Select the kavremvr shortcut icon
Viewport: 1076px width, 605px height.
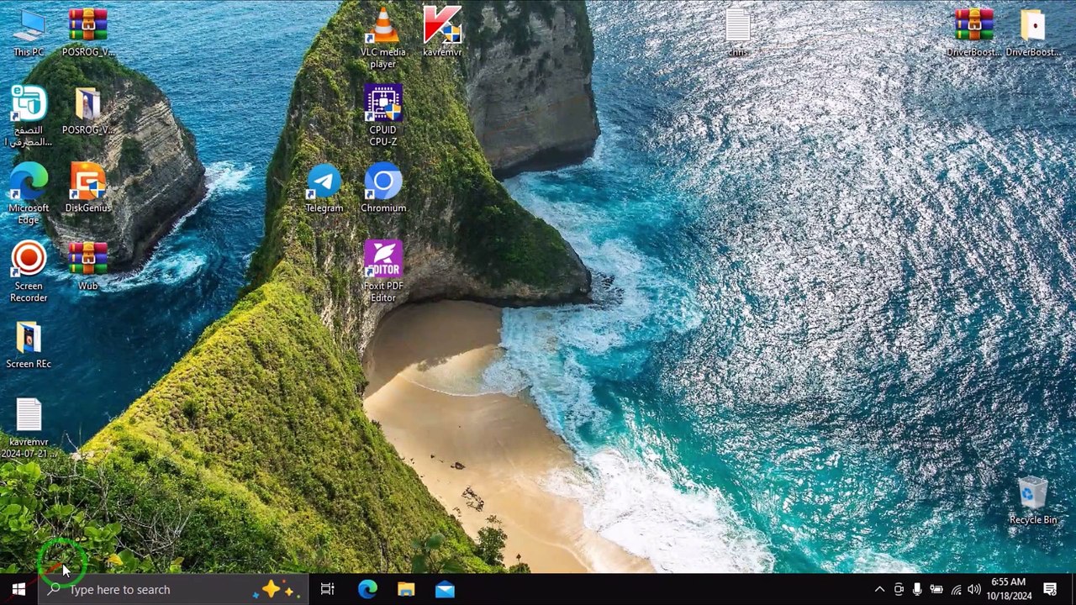pos(442,32)
